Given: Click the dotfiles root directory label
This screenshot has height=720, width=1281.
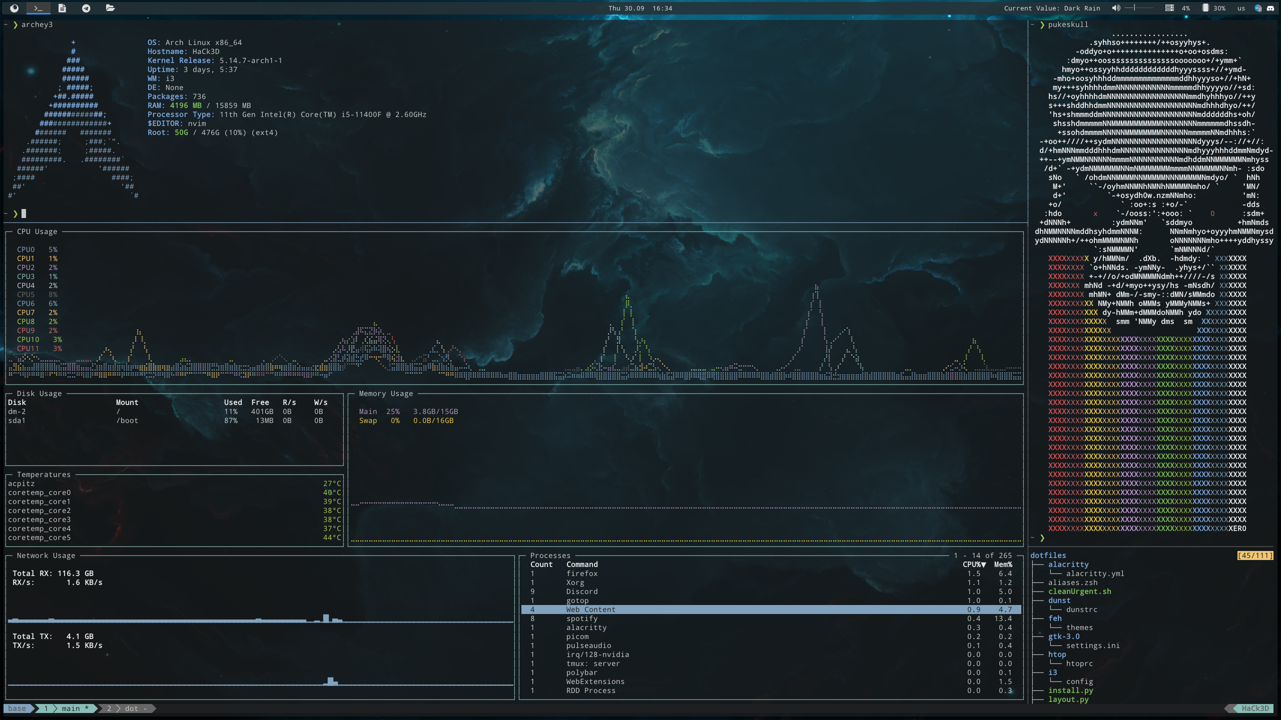Looking at the screenshot, I should pyautogui.click(x=1048, y=555).
